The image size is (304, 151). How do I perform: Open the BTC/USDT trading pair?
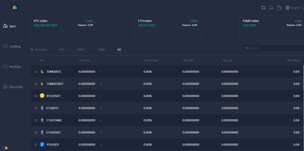point(53,96)
